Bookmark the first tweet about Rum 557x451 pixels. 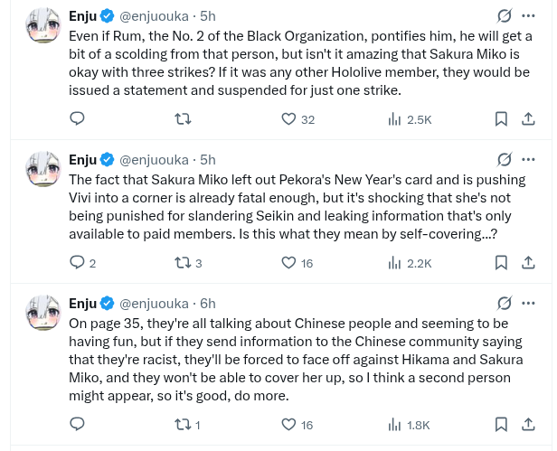[501, 119]
